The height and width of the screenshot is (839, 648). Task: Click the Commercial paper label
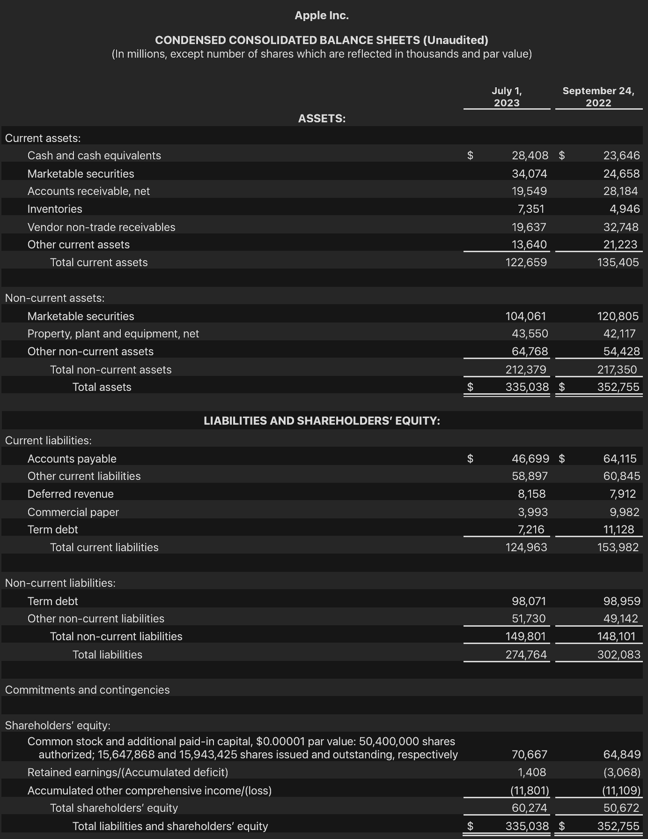click(73, 512)
